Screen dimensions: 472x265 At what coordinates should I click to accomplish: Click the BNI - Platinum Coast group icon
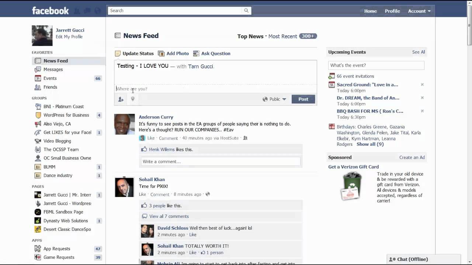coord(38,107)
